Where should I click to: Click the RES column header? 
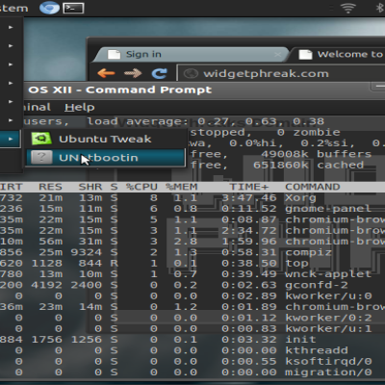tap(50, 187)
